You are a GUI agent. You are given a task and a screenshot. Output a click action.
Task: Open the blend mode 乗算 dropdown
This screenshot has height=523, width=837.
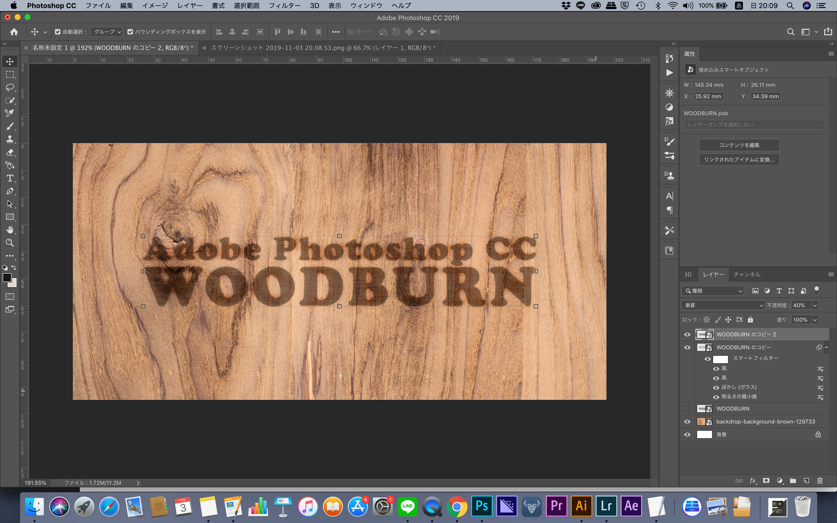click(x=723, y=306)
